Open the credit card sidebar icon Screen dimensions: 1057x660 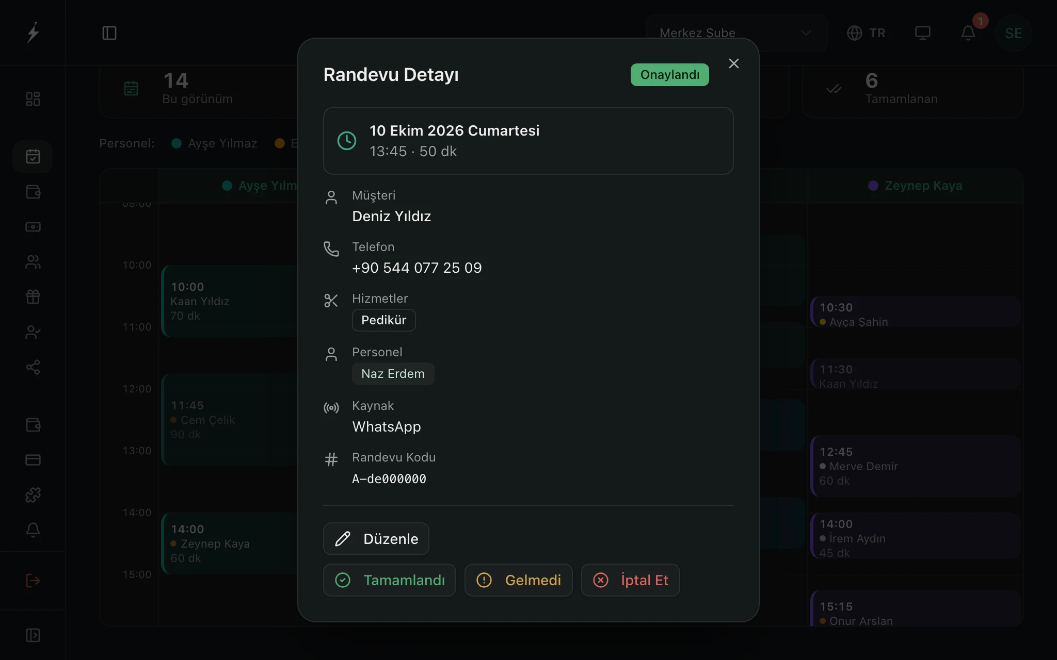coord(33,459)
